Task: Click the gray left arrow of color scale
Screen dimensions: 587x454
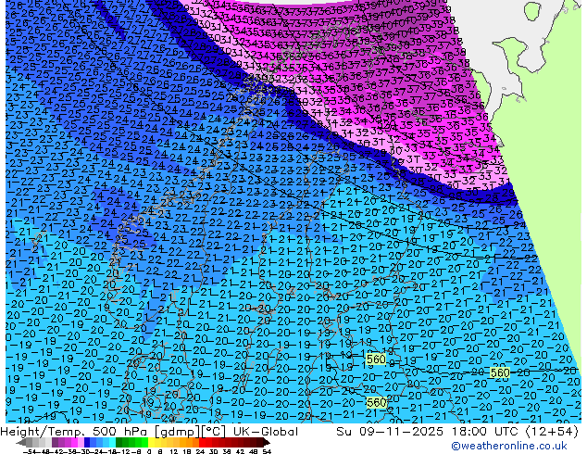Action: point(21,442)
